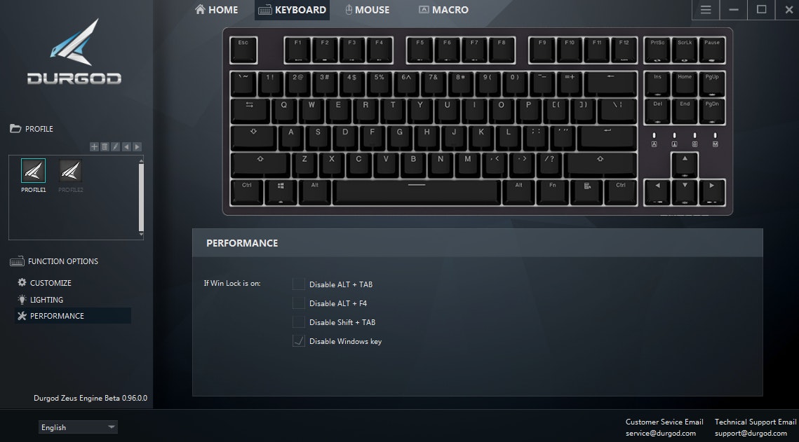Viewport: 799px width, 442px height.
Task: Click the Esc key on keyboard image
Action: (243, 50)
